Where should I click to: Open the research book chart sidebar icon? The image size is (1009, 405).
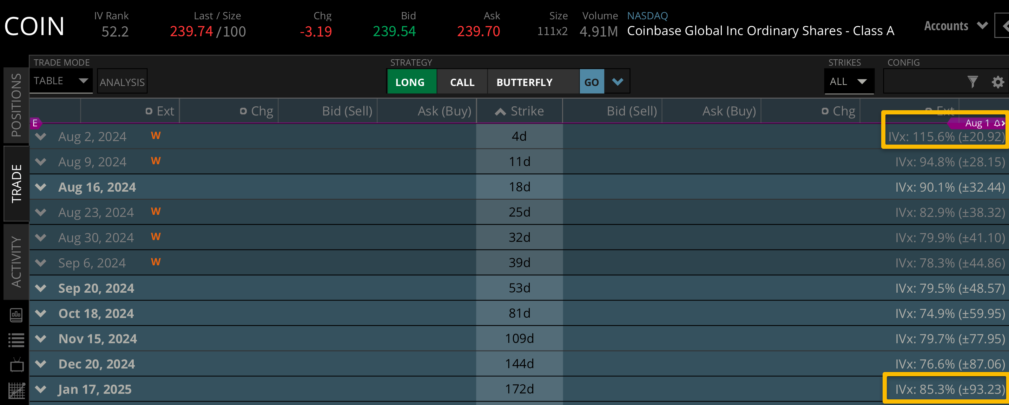pos(16,314)
